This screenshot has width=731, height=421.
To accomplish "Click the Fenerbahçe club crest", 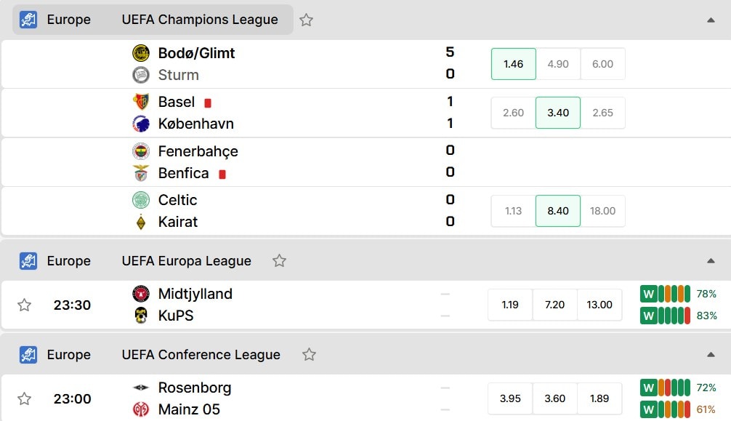I will (141, 151).
